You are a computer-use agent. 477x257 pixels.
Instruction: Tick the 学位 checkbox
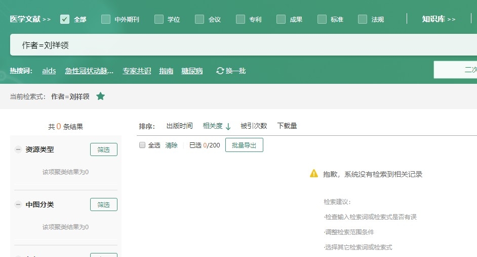pyautogui.click(x=159, y=19)
